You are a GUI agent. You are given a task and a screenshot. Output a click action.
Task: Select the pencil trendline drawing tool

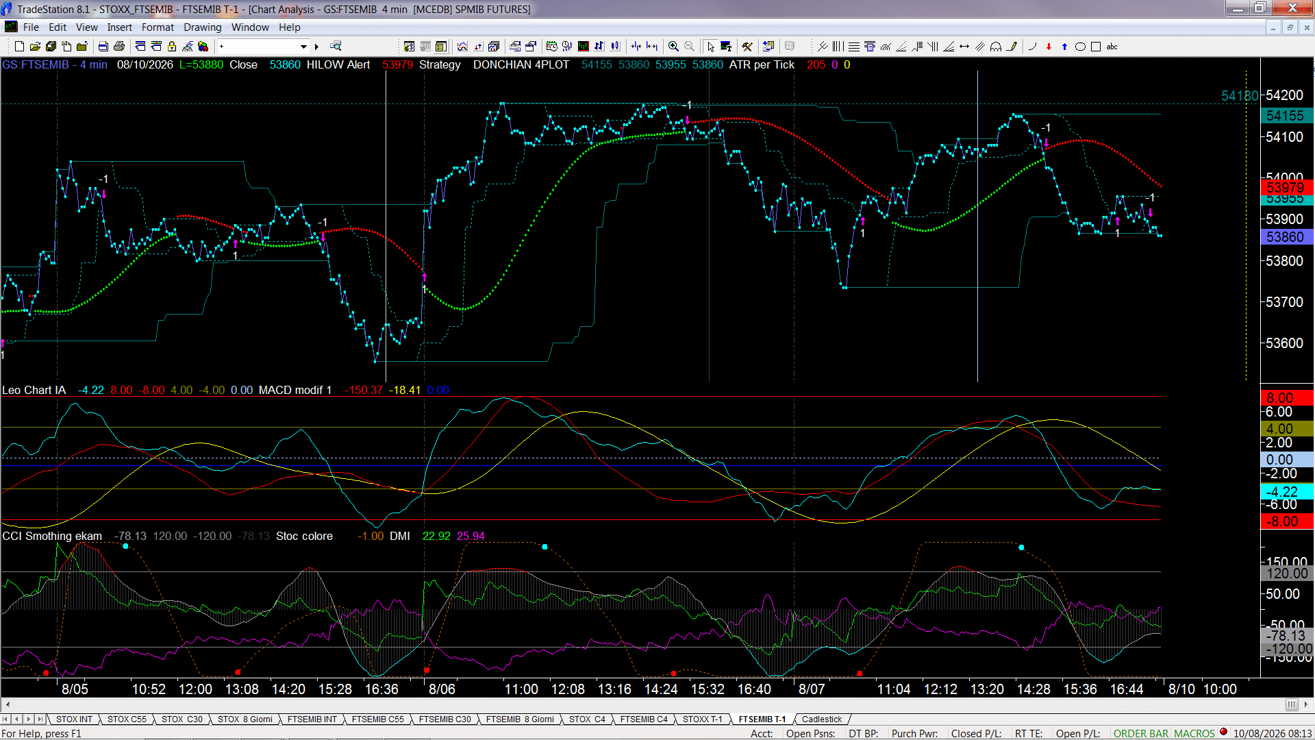pos(1012,47)
